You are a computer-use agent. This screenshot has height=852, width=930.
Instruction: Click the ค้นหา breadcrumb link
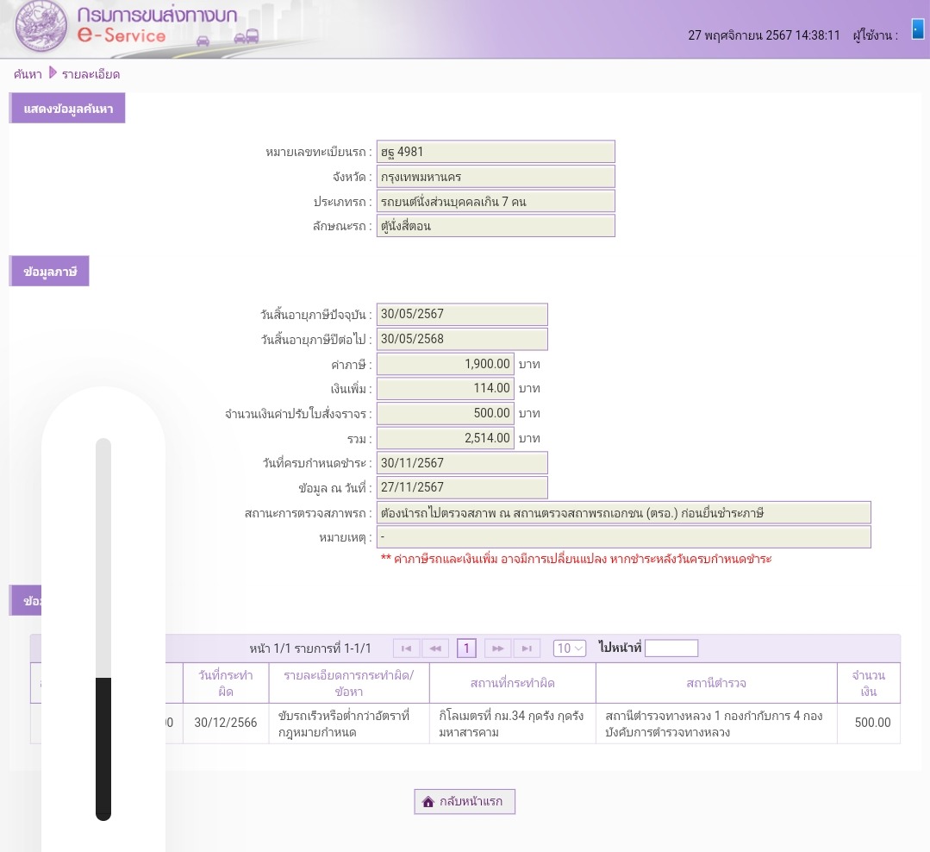click(x=28, y=74)
